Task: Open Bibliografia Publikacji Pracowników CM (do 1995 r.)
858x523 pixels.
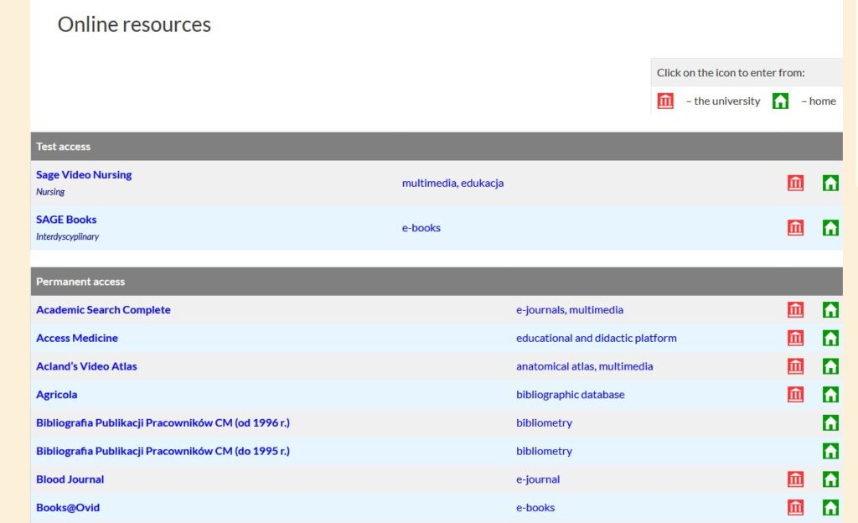Action: pyautogui.click(x=163, y=451)
